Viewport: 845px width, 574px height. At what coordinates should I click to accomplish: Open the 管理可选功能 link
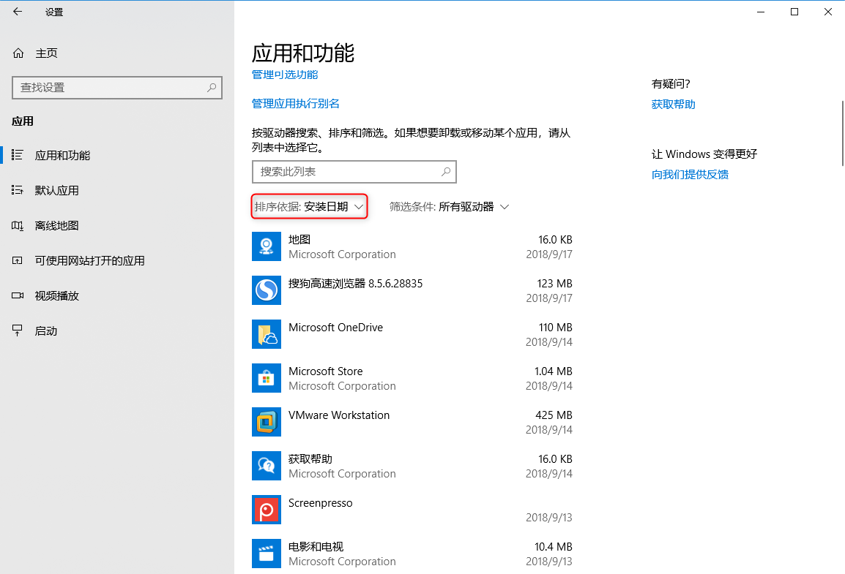(x=285, y=75)
